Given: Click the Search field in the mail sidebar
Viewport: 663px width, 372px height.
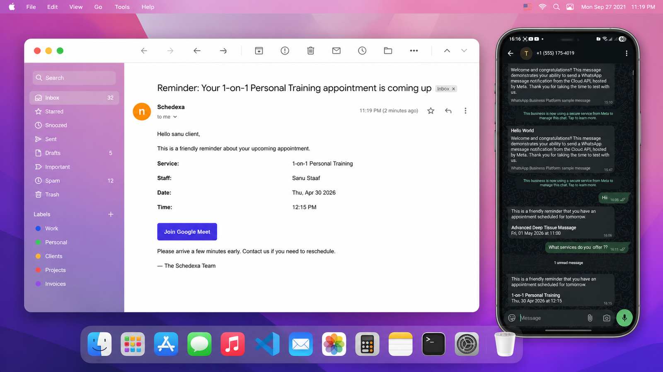Looking at the screenshot, I should (74, 78).
